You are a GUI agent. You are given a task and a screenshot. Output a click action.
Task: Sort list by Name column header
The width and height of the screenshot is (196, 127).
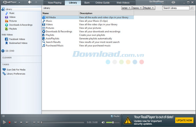tap(60, 13)
